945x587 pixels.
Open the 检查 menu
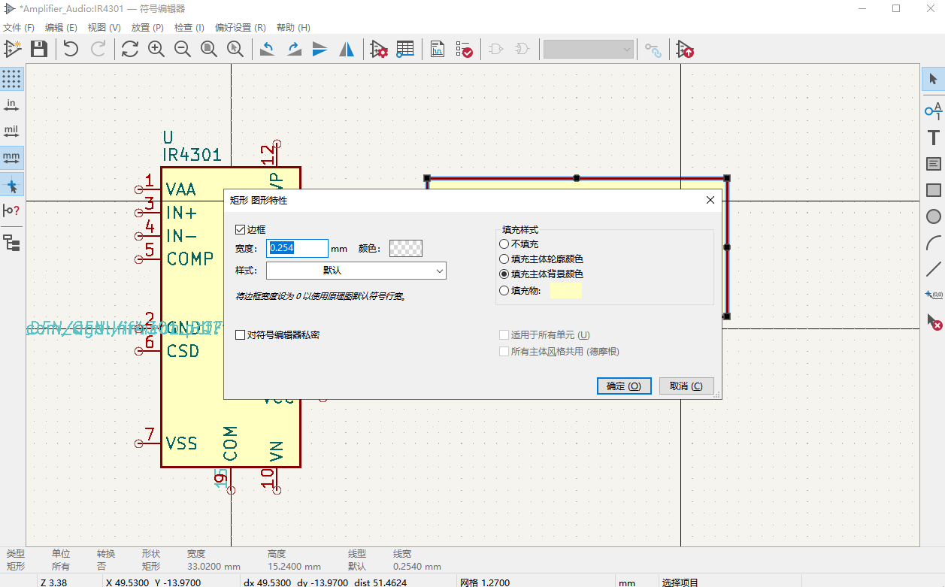188,27
